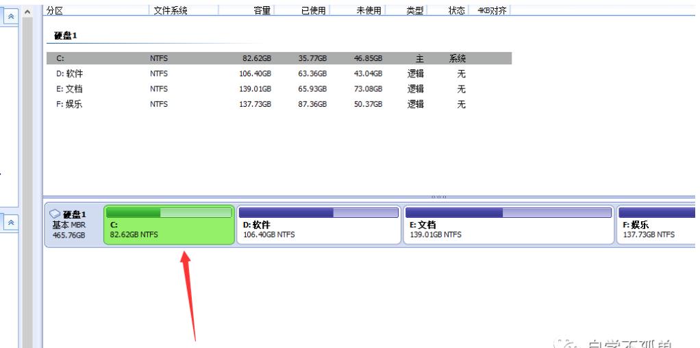Screen dimensions: 700x348
Task: Click the 43.04GB unused value
Action: click(x=368, y=74)
